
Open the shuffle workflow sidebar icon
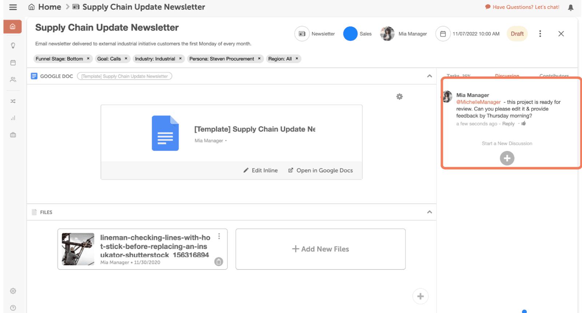coord(13,101)
